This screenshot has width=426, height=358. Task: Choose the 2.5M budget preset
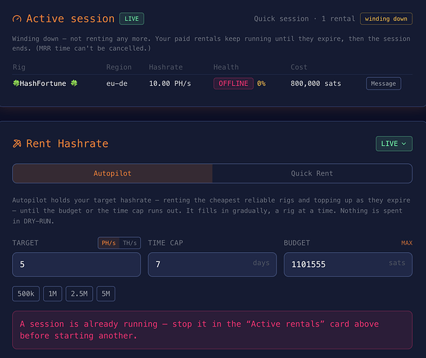[79, 294]
